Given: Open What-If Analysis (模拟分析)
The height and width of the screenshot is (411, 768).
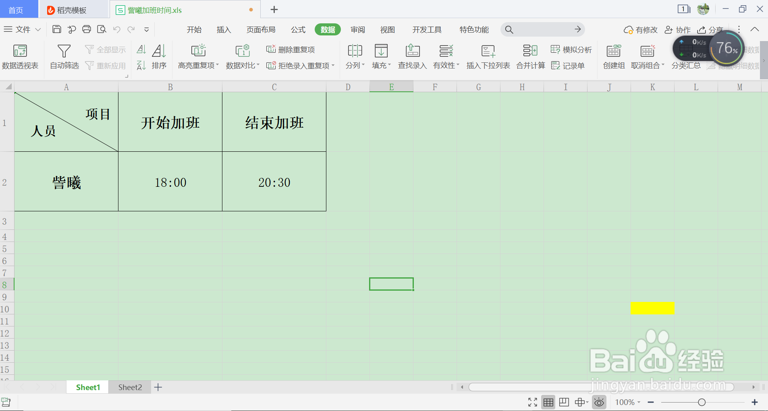Looking at the screenshot, I should pyautogui.click(x=571, y=50).
